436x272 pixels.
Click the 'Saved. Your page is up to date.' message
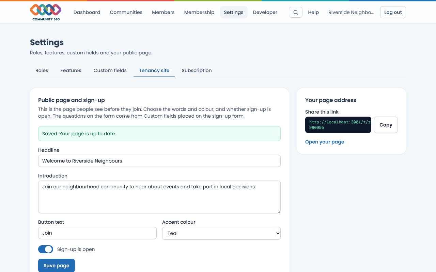pos(159,134)
